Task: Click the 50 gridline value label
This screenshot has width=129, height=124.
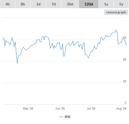Action: [x=125, y=59]
